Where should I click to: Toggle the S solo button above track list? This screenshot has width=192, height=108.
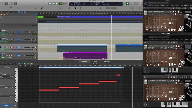(7, 14)
